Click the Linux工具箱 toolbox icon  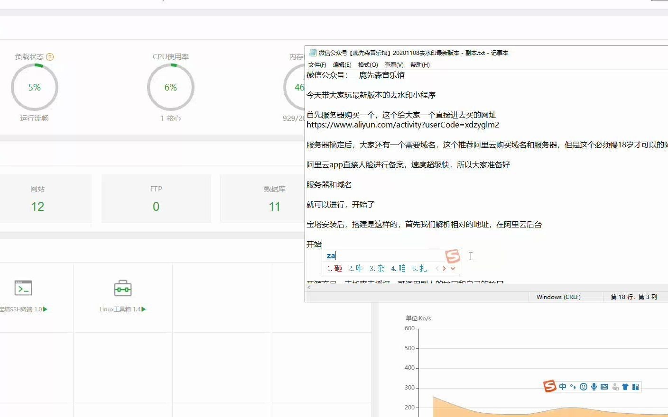click(x=123, y=288)
